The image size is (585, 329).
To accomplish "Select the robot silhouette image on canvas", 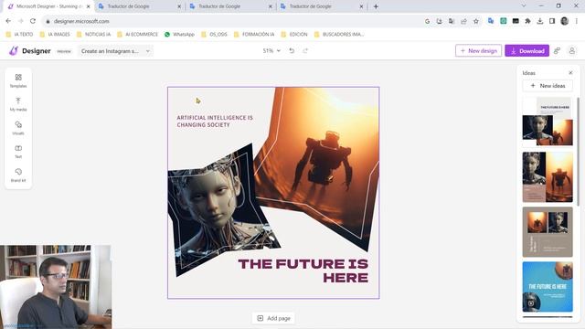I will click(x=323, y=164).
